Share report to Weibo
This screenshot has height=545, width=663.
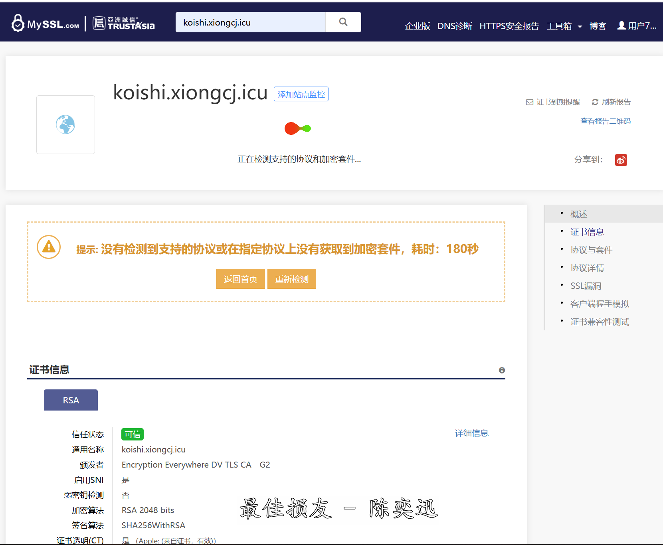(621, 160)
